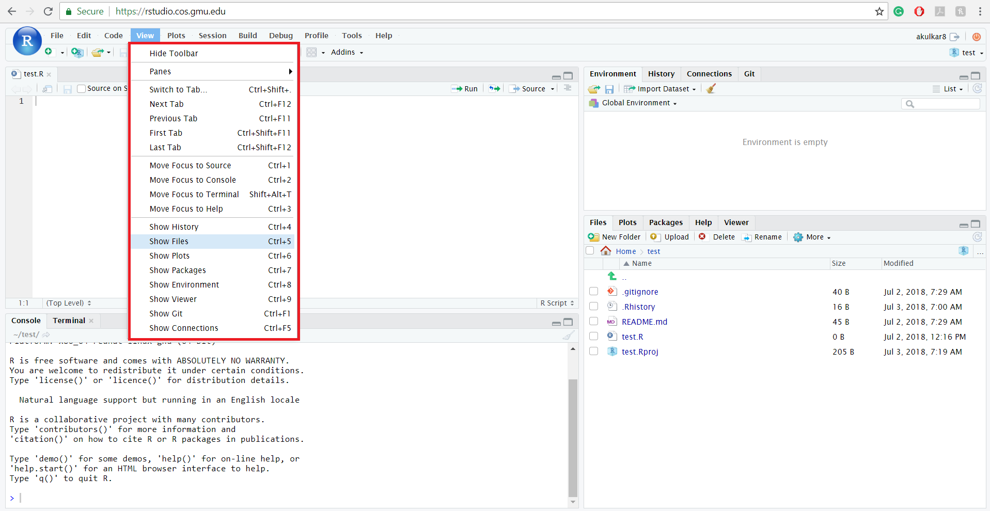Screen dimensions: 990x511
Task: Click the quit session power icon
Action: point(976,37)
